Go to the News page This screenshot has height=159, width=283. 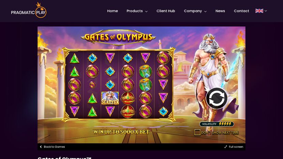(220, 11)
